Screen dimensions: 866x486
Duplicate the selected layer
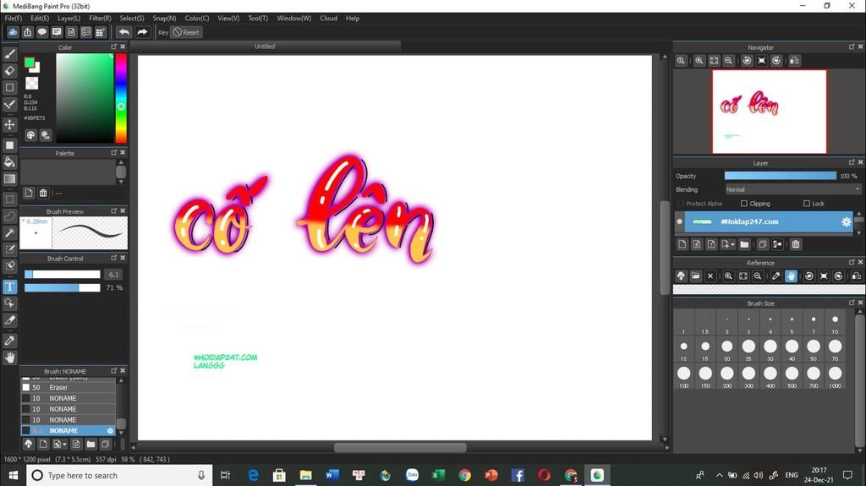[763, 244]
